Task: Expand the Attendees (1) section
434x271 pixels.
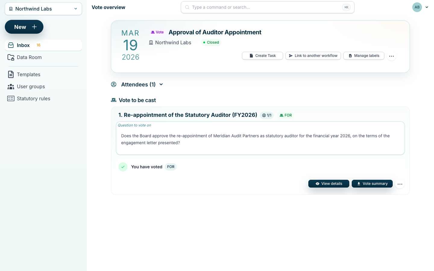Action: tap(137, 85)
